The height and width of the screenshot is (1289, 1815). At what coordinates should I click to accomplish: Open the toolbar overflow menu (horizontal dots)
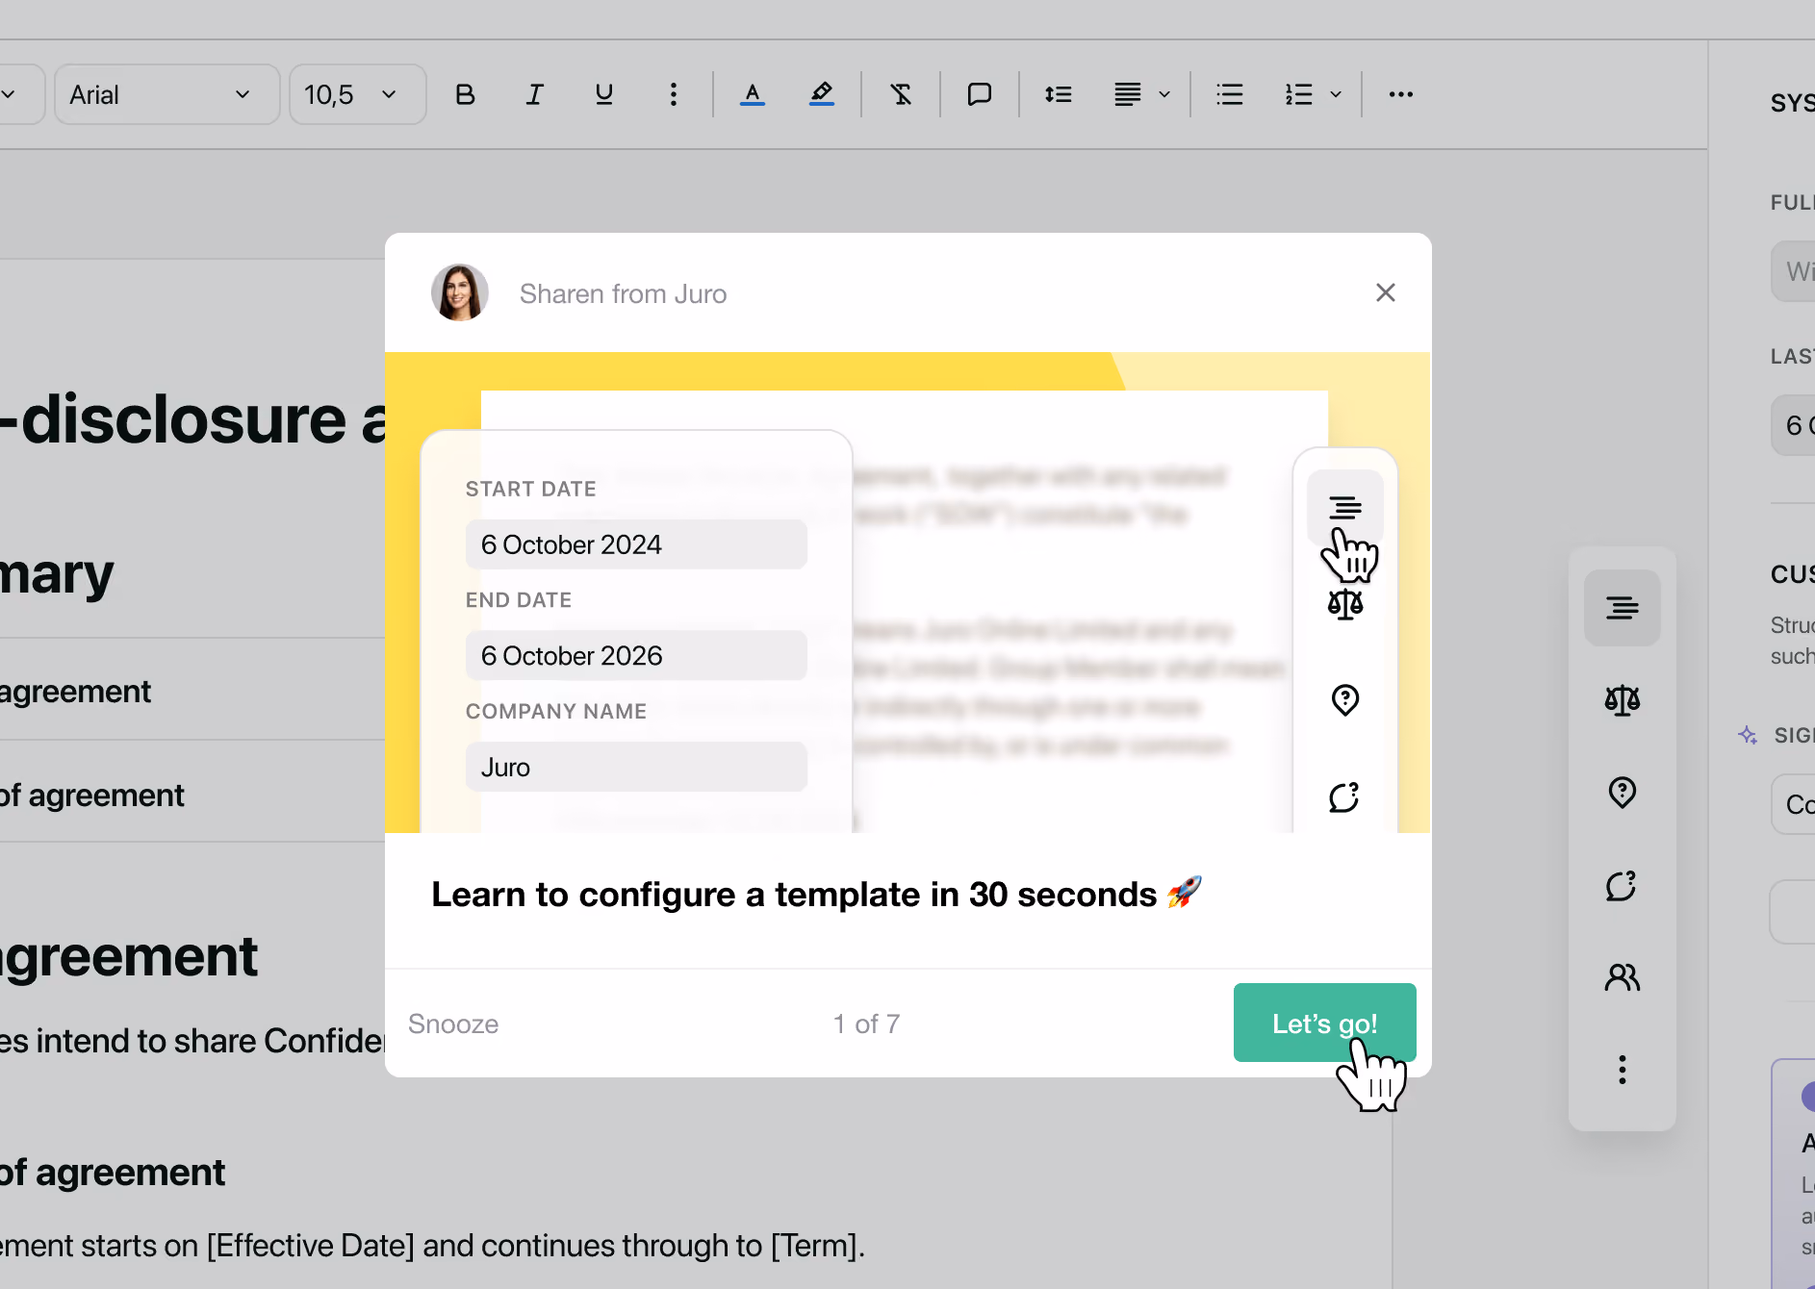pyautogui.click(x=1401, y=94)
